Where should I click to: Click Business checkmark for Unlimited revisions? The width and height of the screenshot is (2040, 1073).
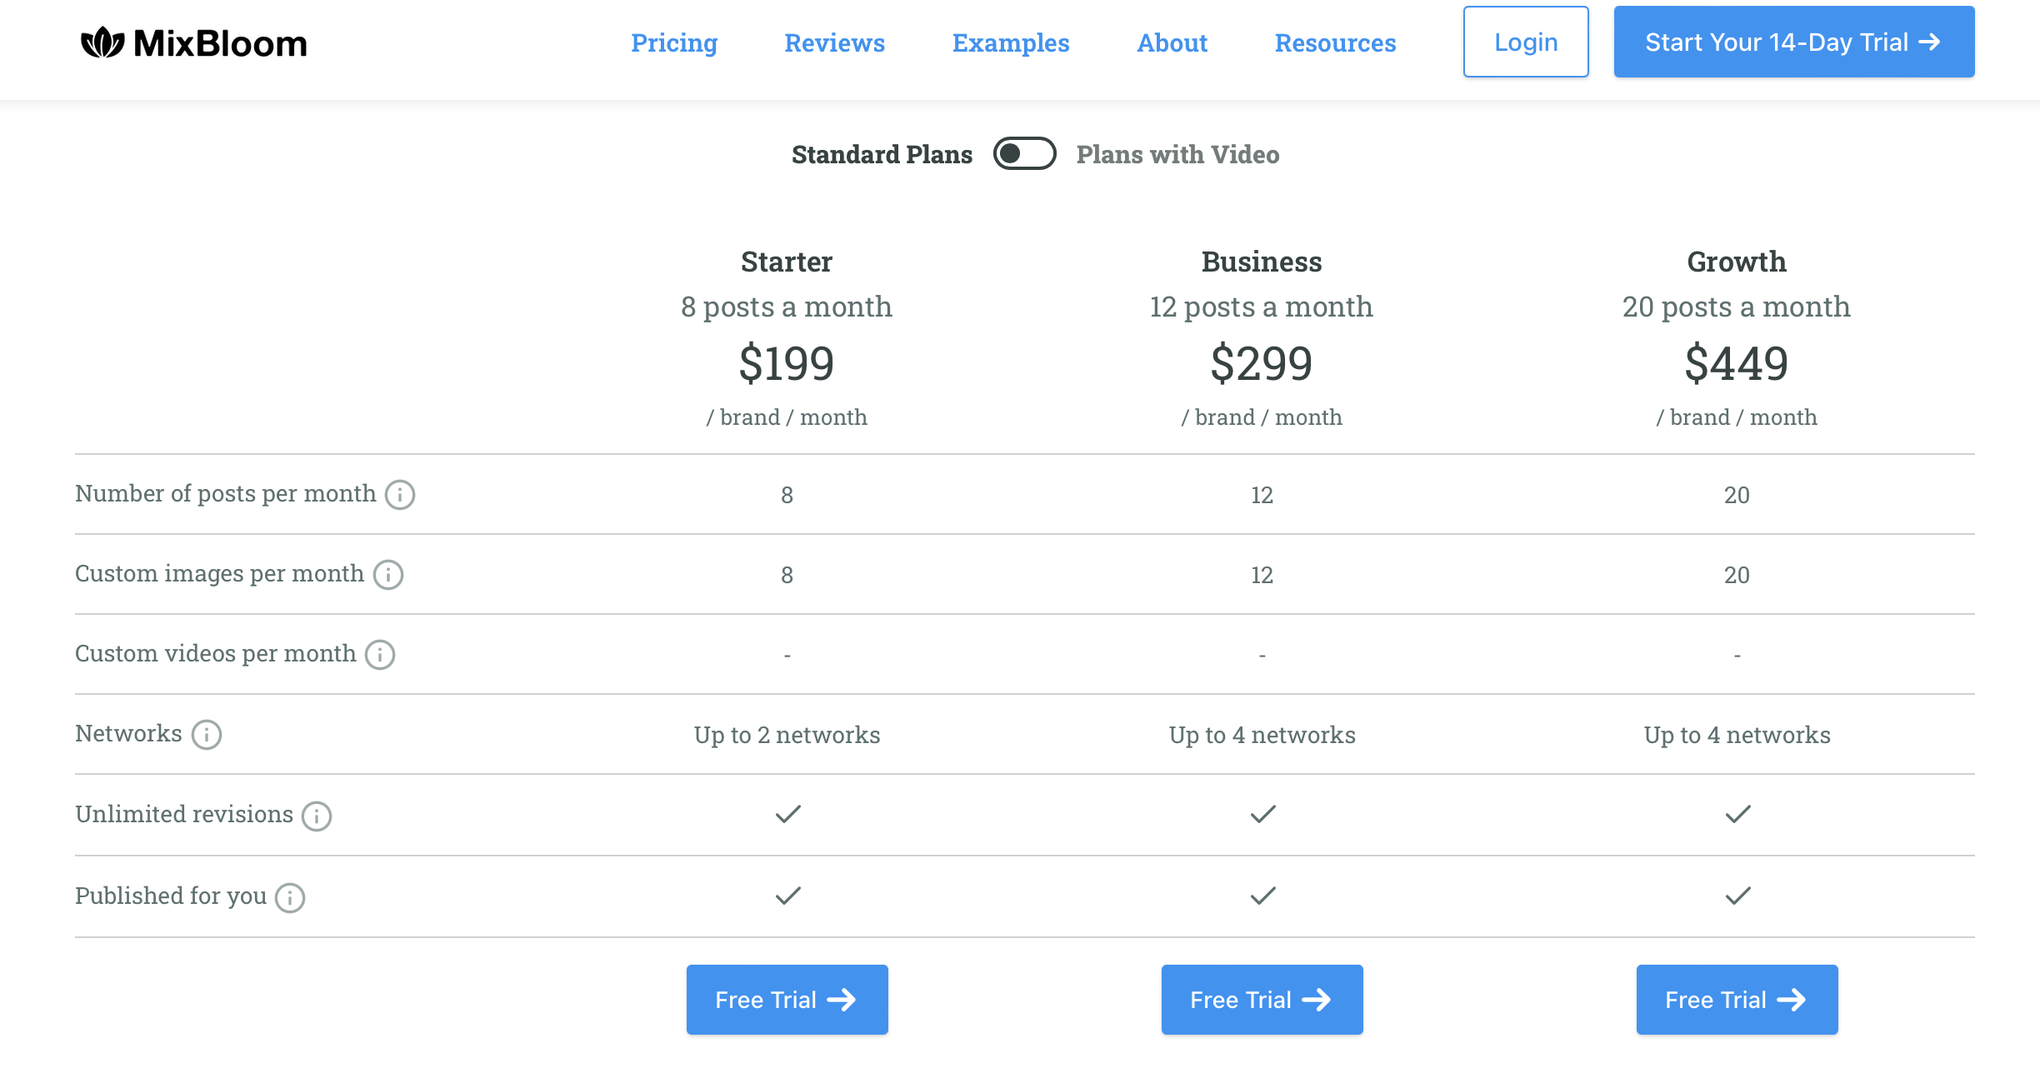click(x=1262, y=814)
